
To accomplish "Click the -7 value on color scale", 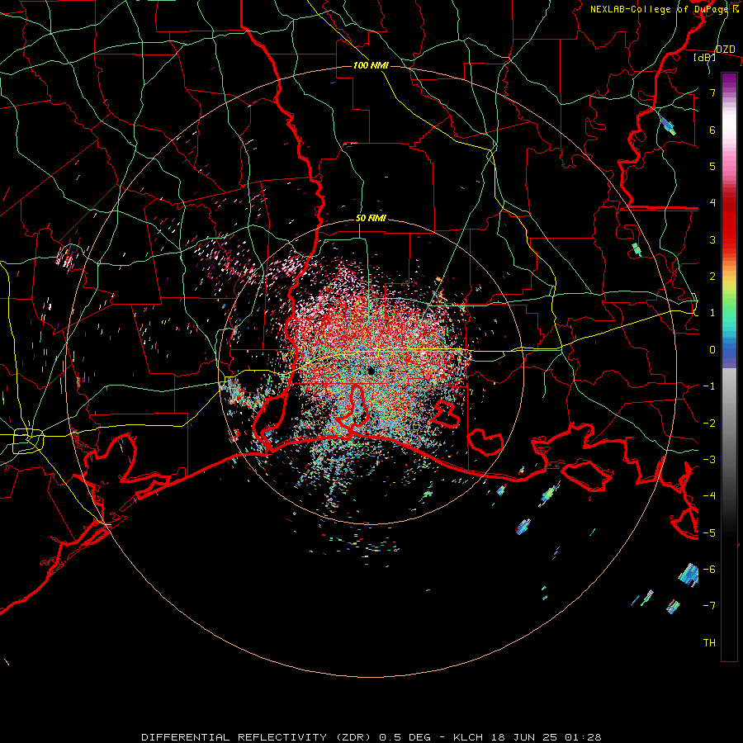I will pos(709,606).
